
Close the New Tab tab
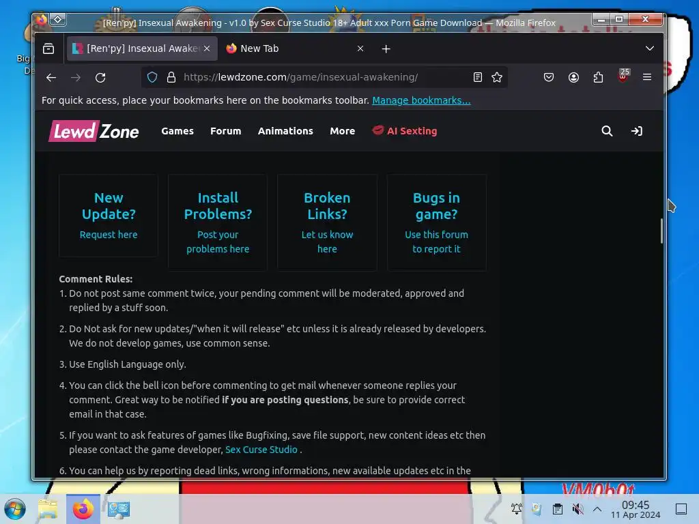tap(360, 48)
